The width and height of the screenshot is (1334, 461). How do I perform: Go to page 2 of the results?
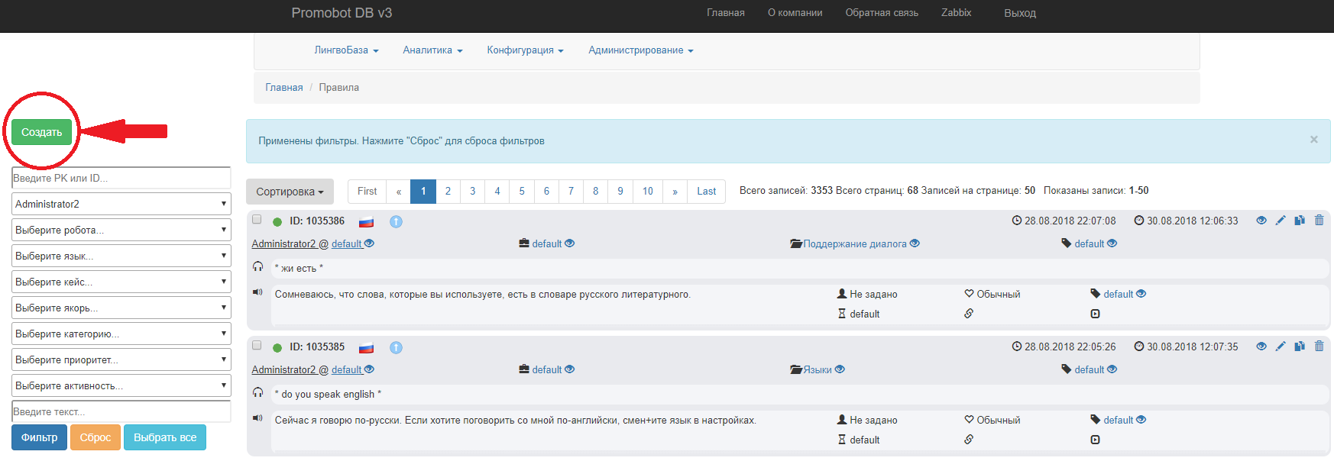coord(448,192)
